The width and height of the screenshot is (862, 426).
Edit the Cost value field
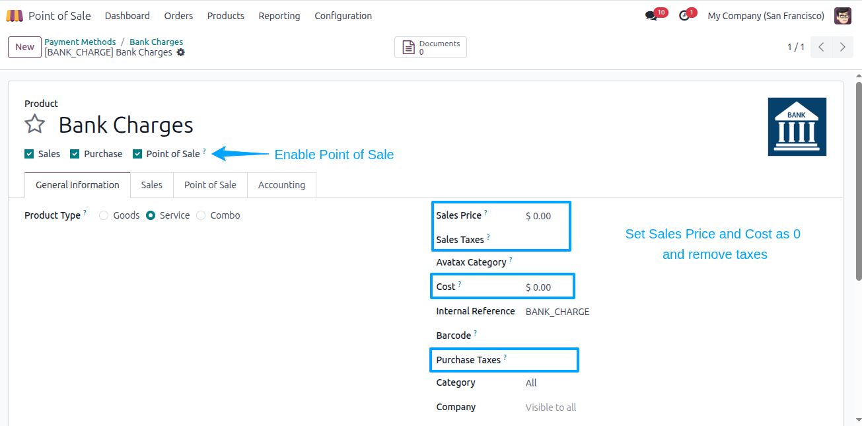click(547, 287)
